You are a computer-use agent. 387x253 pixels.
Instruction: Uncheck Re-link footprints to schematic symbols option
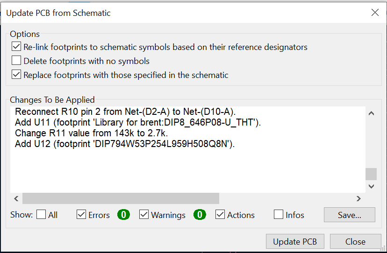(16, 47)
